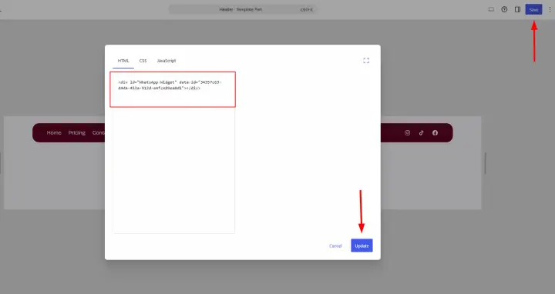
Task: Open the TikTok social icon
Action: 421,133
